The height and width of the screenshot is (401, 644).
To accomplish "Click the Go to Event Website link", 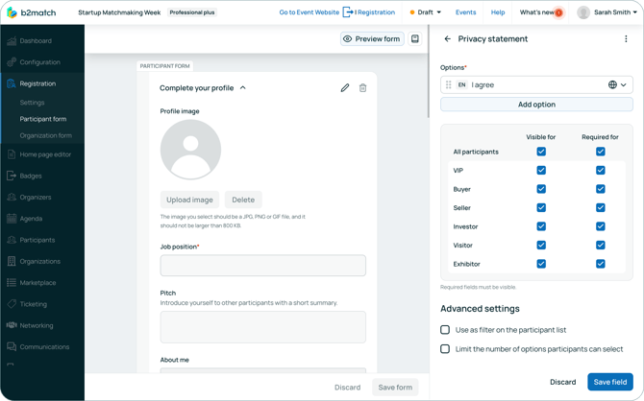I will click(309, 12).
